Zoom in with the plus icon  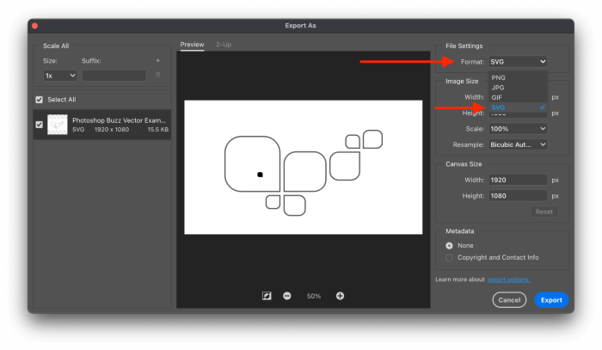(340, 296)
